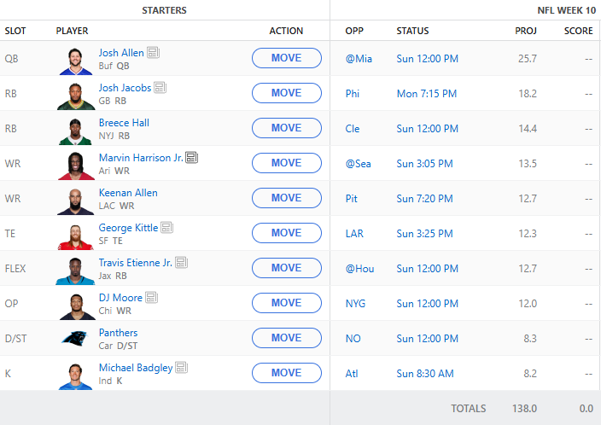Select DJ Moore's player headshot
The height and width of the screenshot is (425, 601).
(75, 303)
